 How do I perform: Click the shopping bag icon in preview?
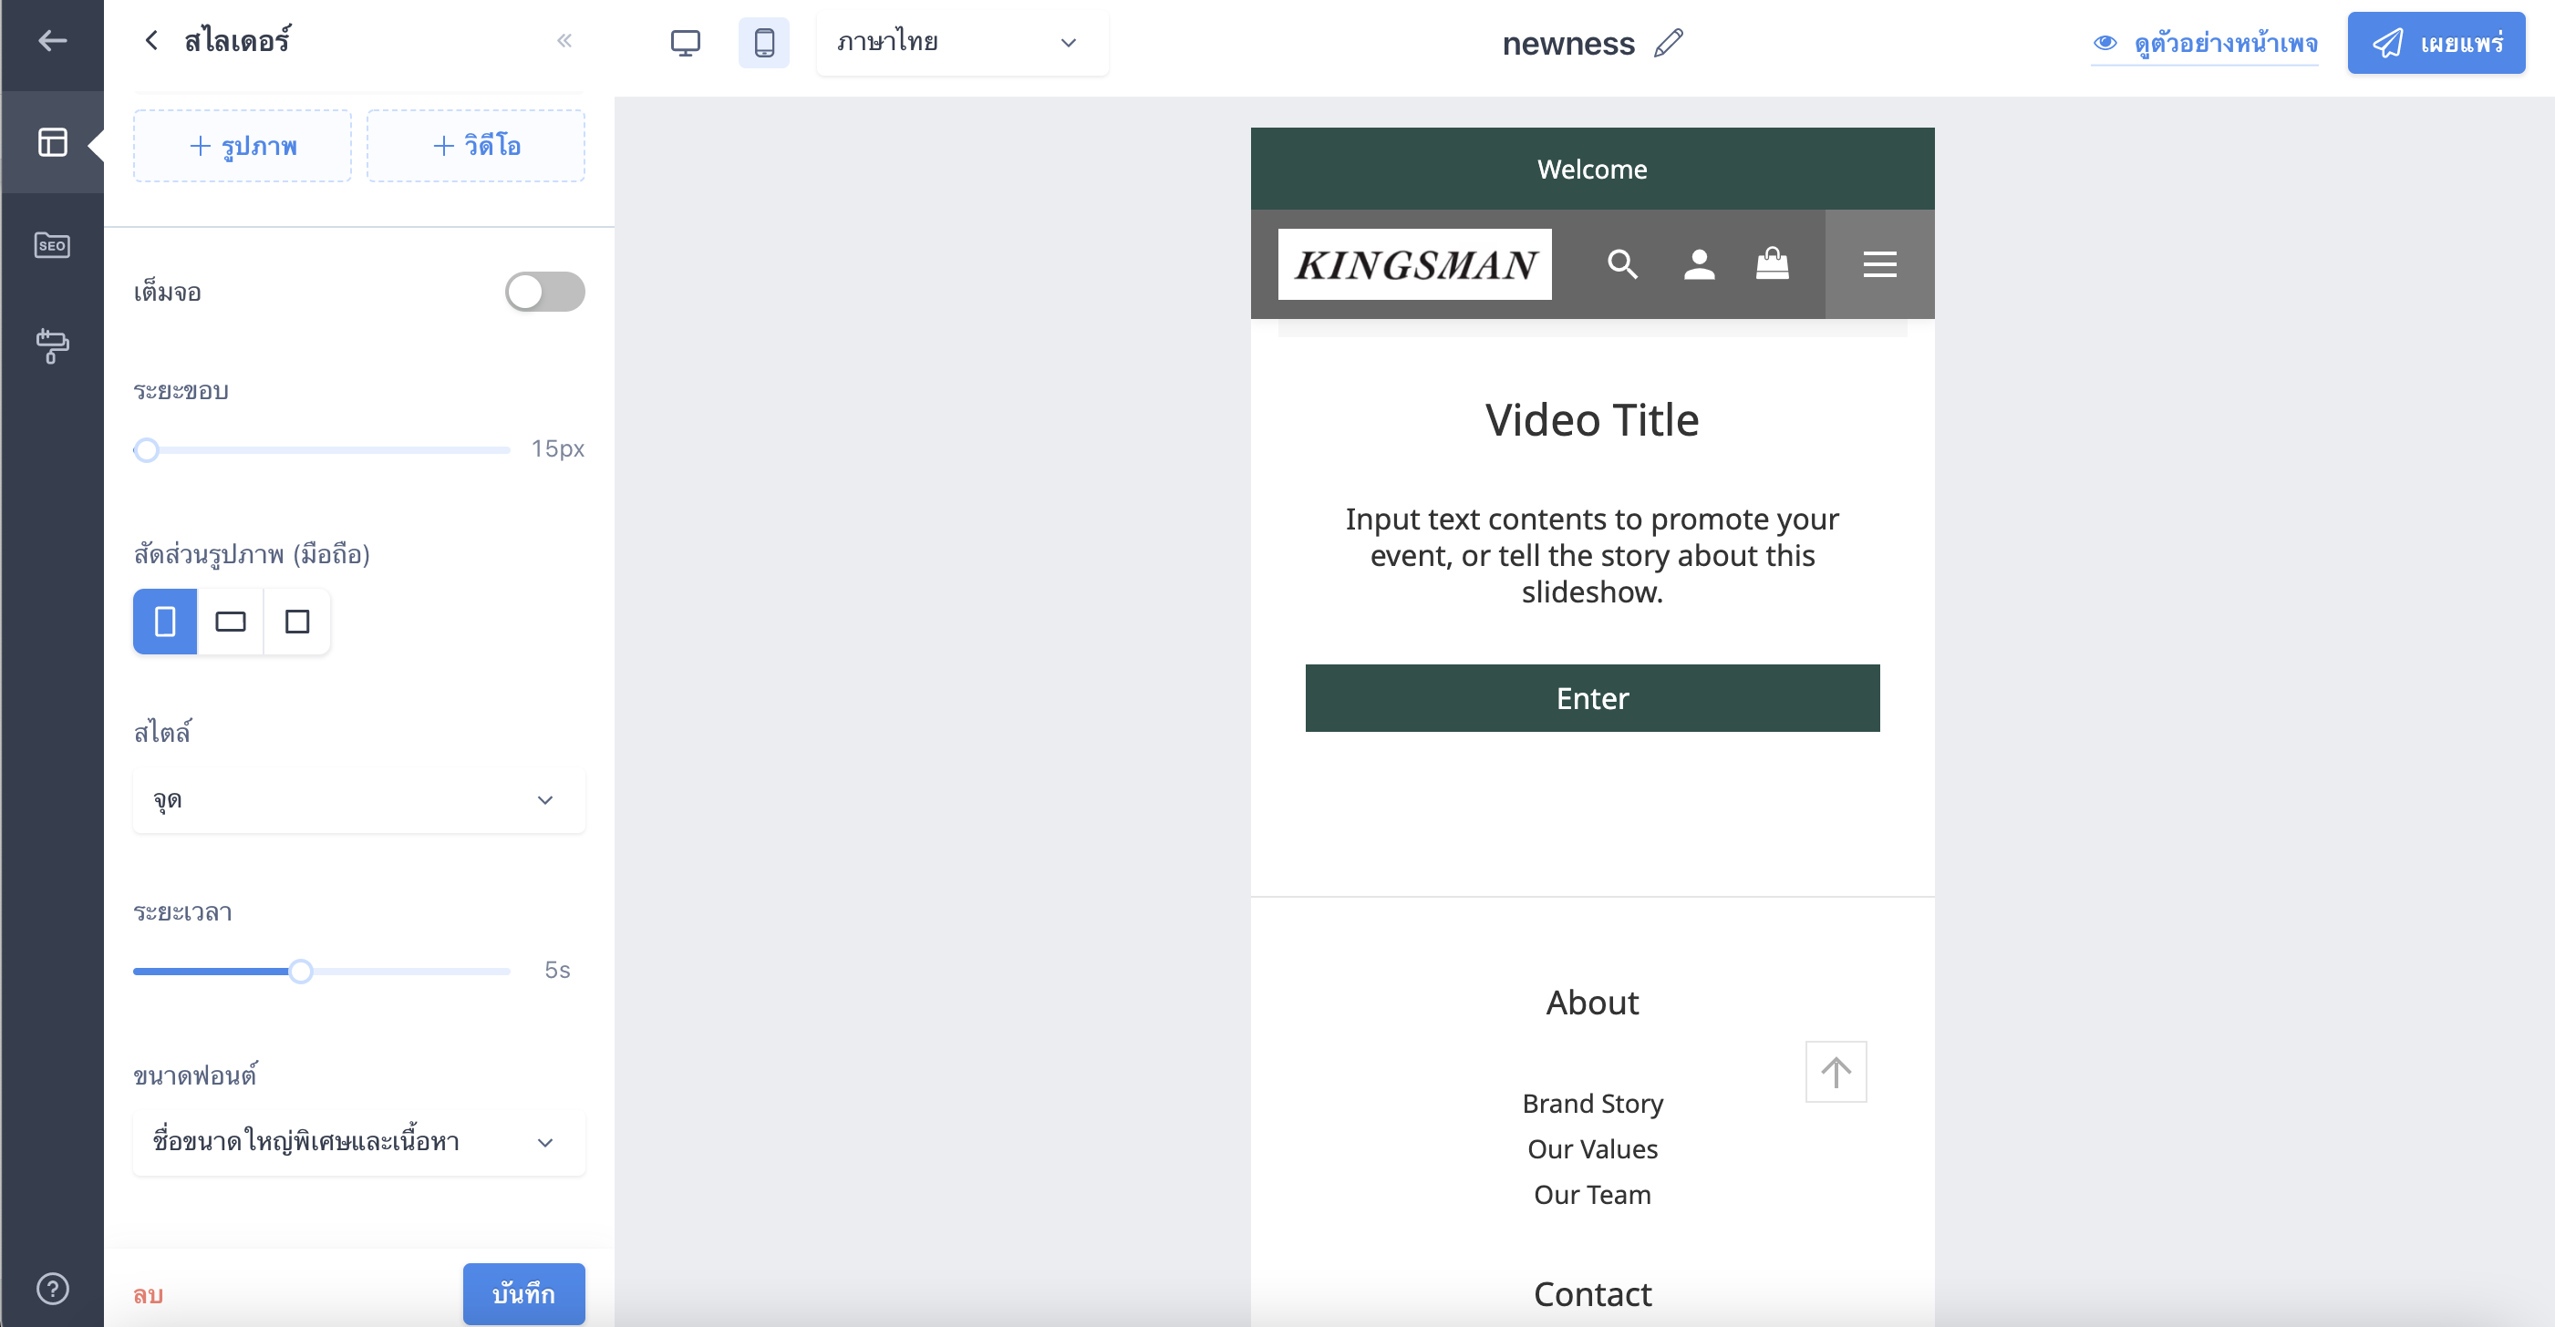coord(1773,263)
